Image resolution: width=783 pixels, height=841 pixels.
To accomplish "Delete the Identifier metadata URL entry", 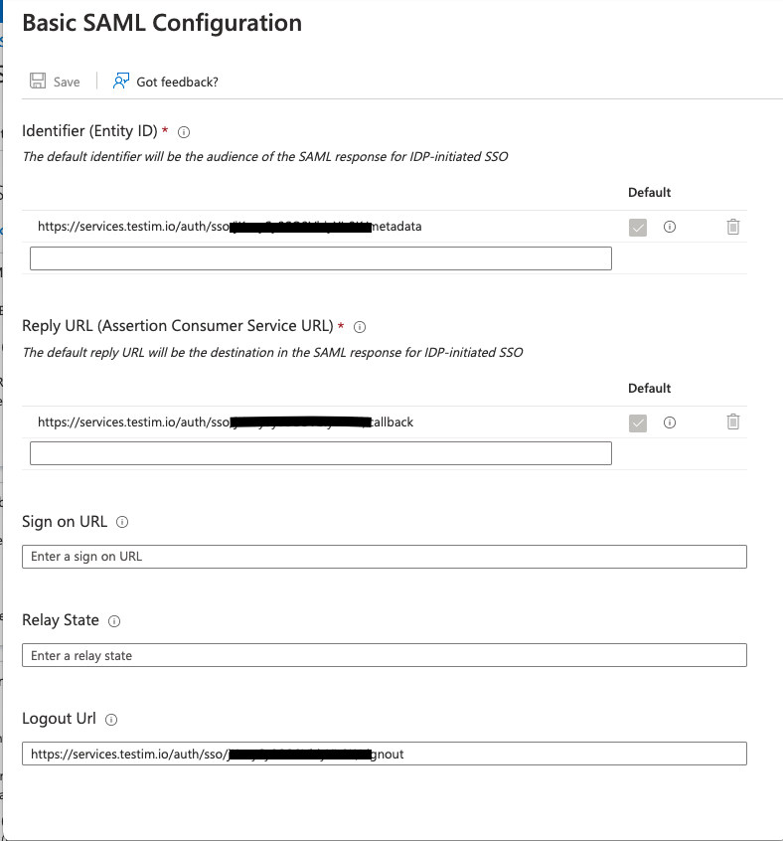I will (733, 227).
